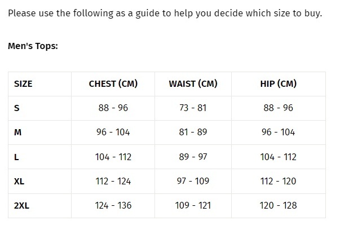Select chest value 112 - 124
Image resolution: width=362 pixels, height=234 pixels.
113,182
